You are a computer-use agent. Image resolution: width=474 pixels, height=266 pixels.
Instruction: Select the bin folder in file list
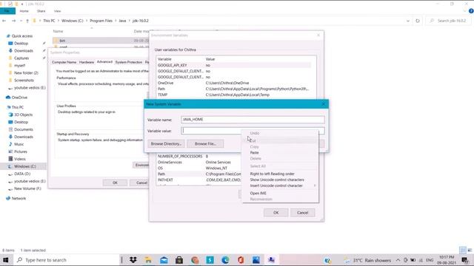101,41
